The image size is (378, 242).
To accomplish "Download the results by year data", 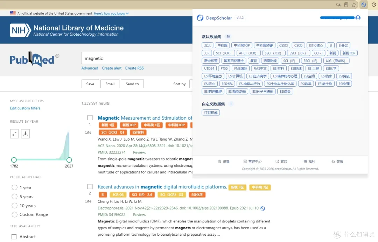I will (25, 134).
